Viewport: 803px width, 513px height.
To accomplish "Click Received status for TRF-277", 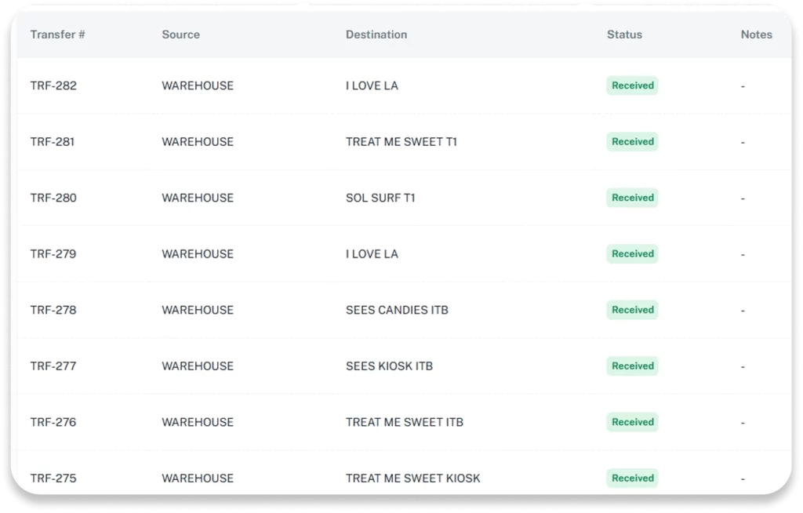I will click(632, 366).
